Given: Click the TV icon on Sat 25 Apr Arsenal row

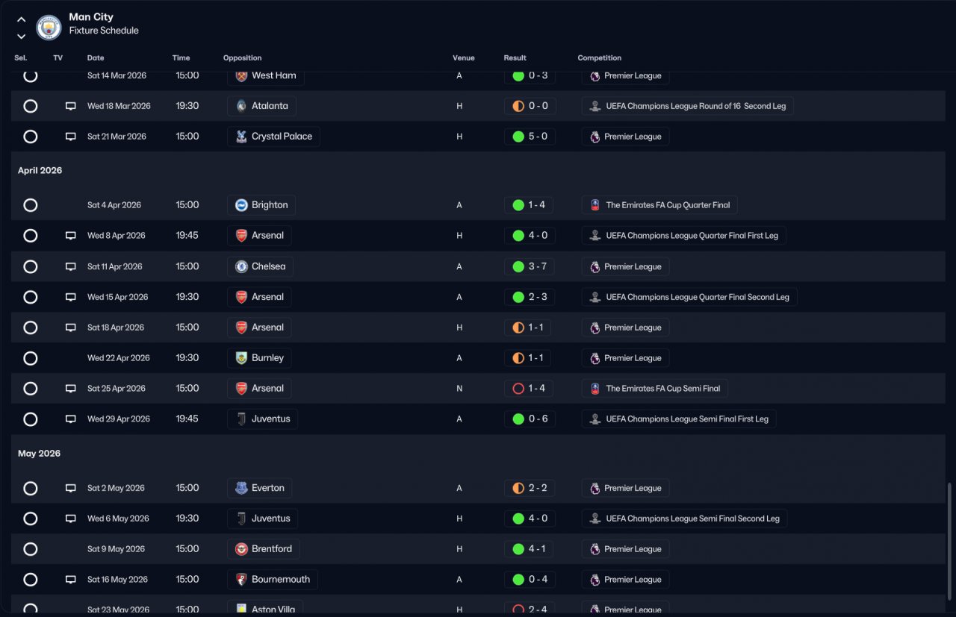Looking at the screenshot, I should (71, 389).
